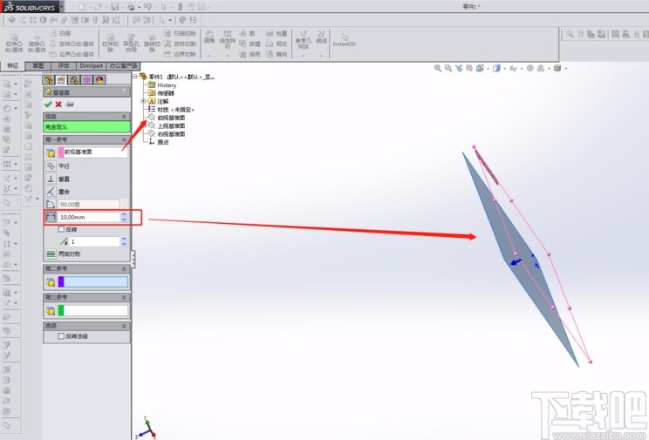Open the ConfigurationManager tab icon
The width and height of the screenshot is (649, 440).
74,80
